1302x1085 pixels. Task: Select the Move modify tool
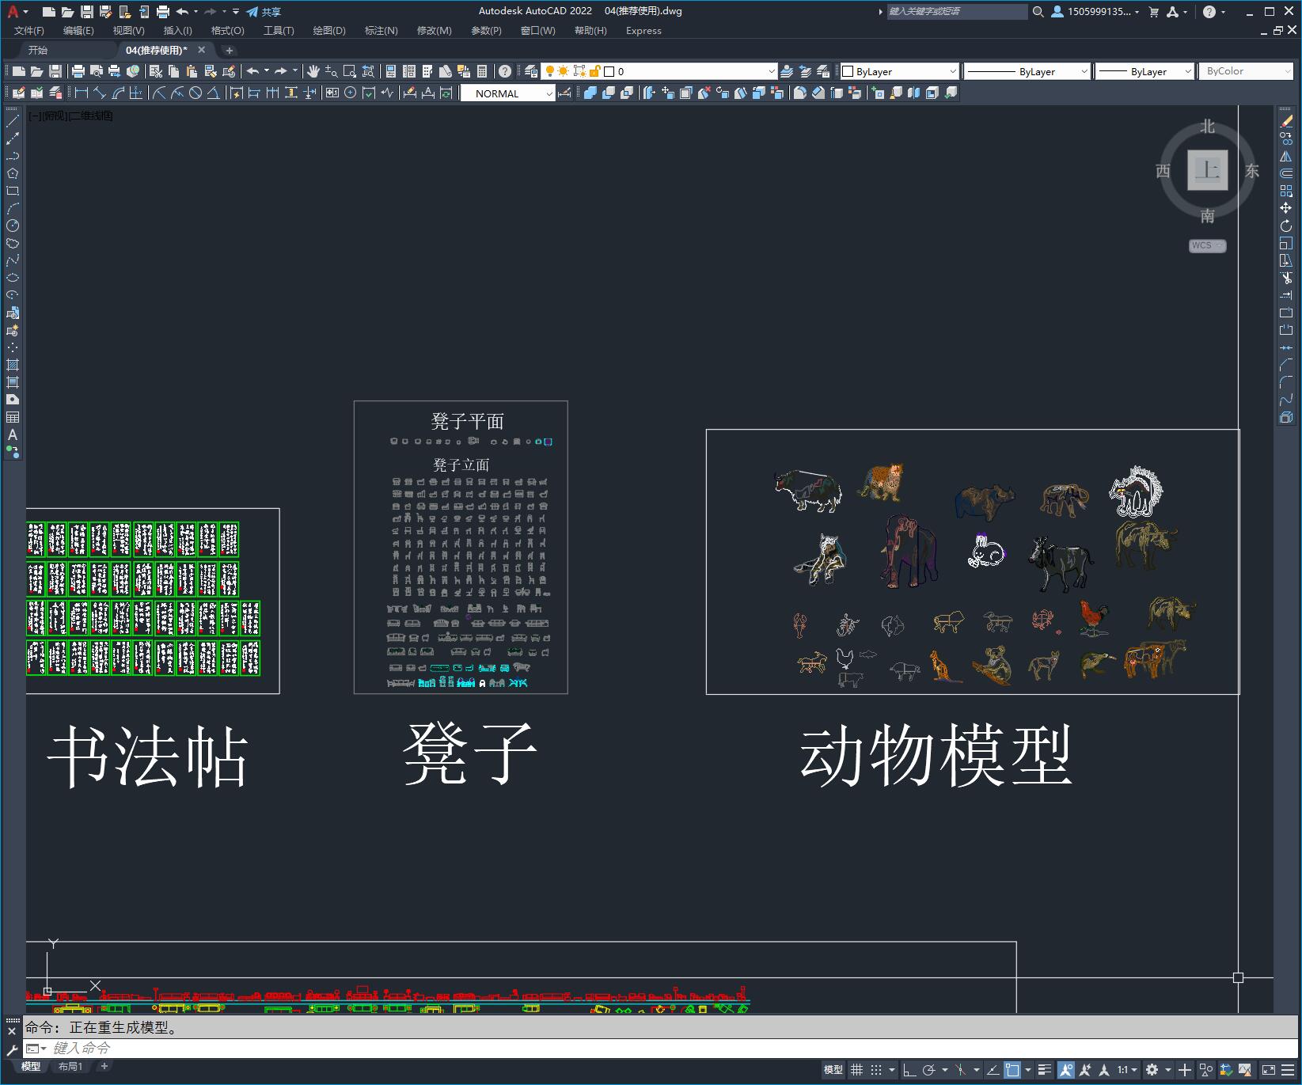pyautogui.click(x=1286, y=208)
